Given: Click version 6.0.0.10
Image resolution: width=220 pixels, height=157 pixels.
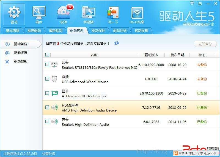Looking at the screenshot, I should tap(151, 79).
